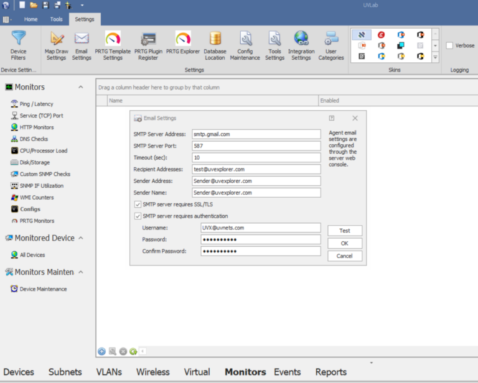Open navigation bar overflow arrow
Image resolution: width=478 pixels, height=383 pixels.
[x=372, y=362]
